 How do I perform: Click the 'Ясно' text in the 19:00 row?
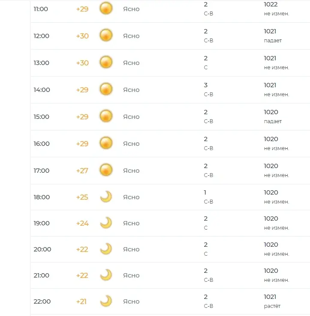(x=131, y=223)
